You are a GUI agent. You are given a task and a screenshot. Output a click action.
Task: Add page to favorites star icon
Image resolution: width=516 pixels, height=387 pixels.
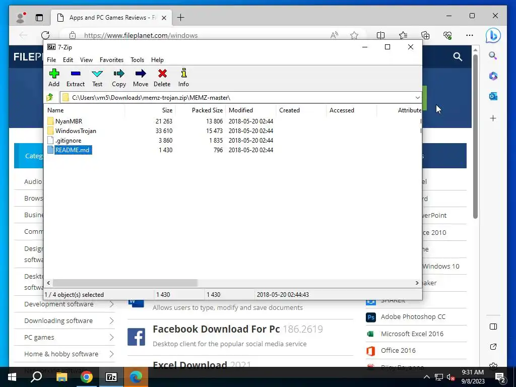(354, 35)
